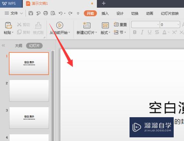Toggle Italic formatting
184x141 pixels.
(x=142, y=32)
